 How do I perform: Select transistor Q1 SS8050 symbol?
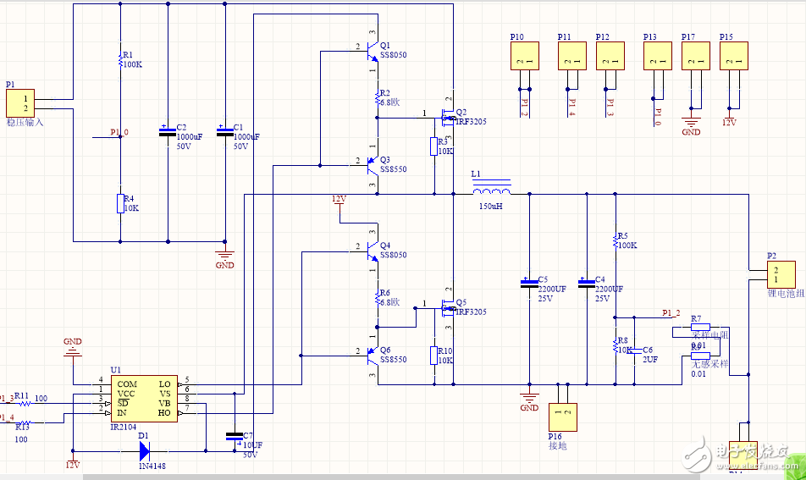tap(373, 50)
